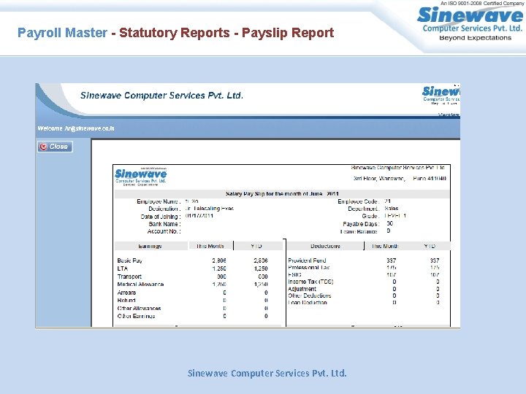The image size is (526, 394).
Task: Click 'This Month' header in the Earnings table
Action: (210, 247)
